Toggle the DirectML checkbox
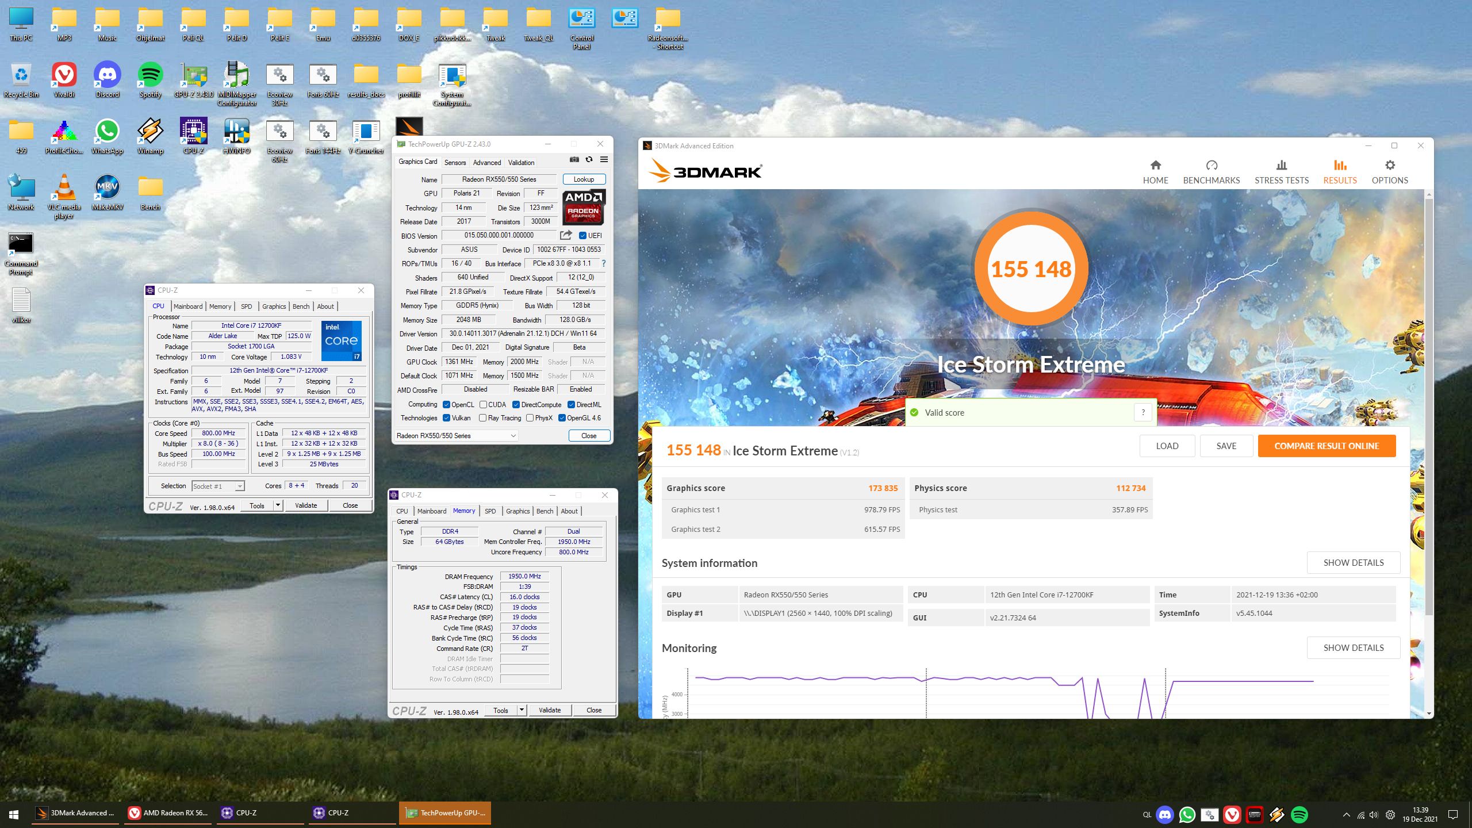 [571, 405]
